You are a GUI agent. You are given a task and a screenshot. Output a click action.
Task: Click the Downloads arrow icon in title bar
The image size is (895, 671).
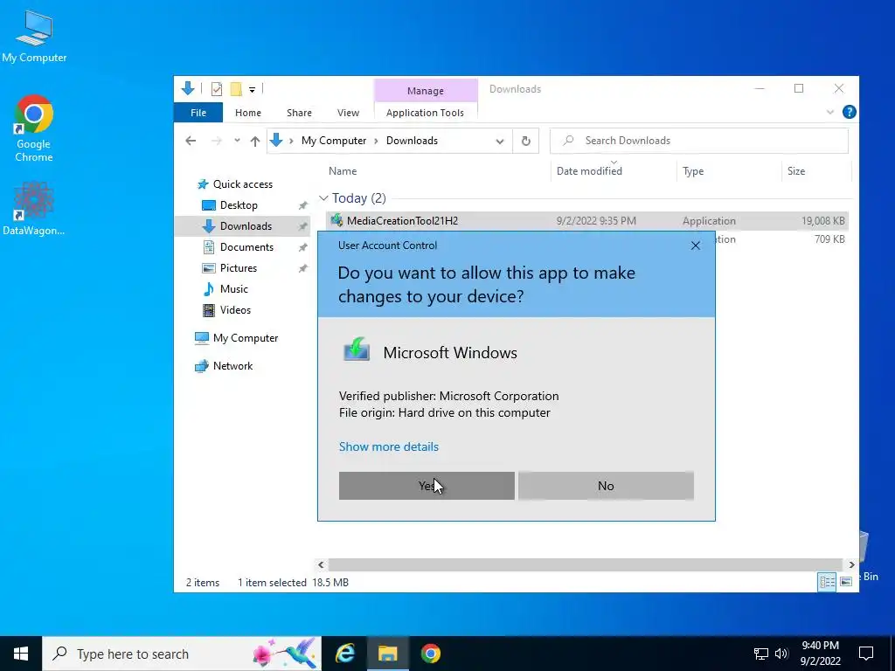click(x=188, y=88)
